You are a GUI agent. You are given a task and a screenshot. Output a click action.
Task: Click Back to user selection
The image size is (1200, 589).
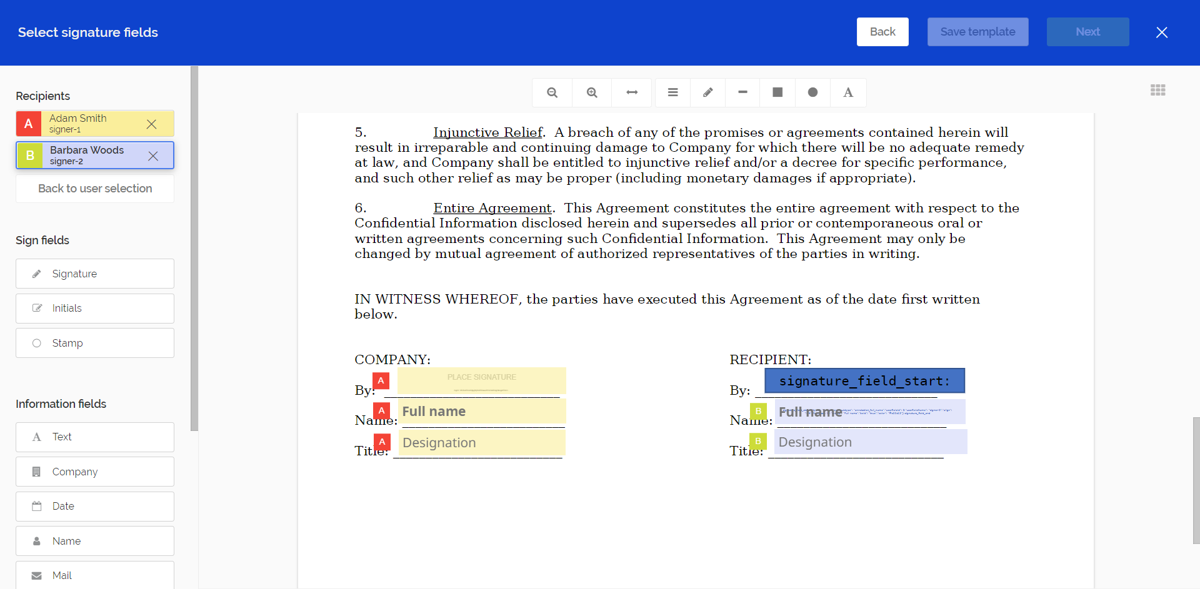coord(95,189)
